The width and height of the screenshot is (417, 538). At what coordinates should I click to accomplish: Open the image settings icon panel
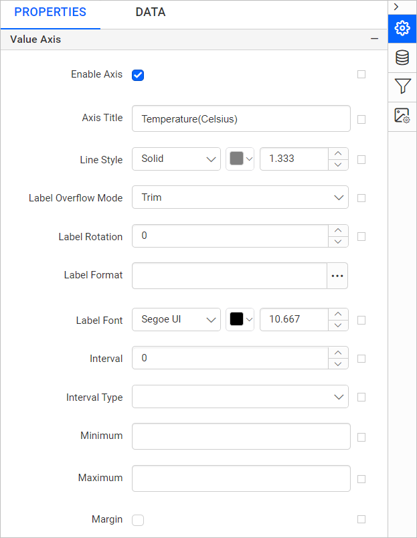point(402,116)
